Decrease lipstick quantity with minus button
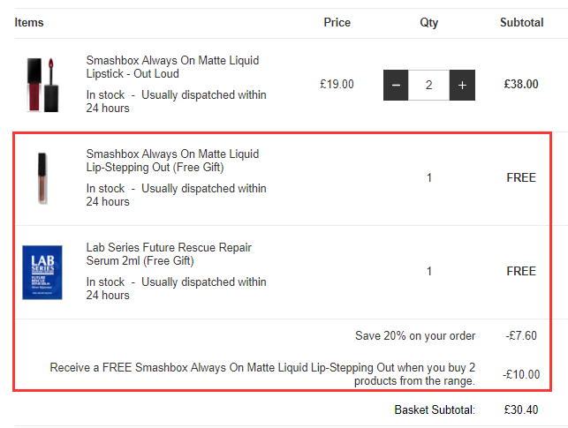 pos(396,85)
